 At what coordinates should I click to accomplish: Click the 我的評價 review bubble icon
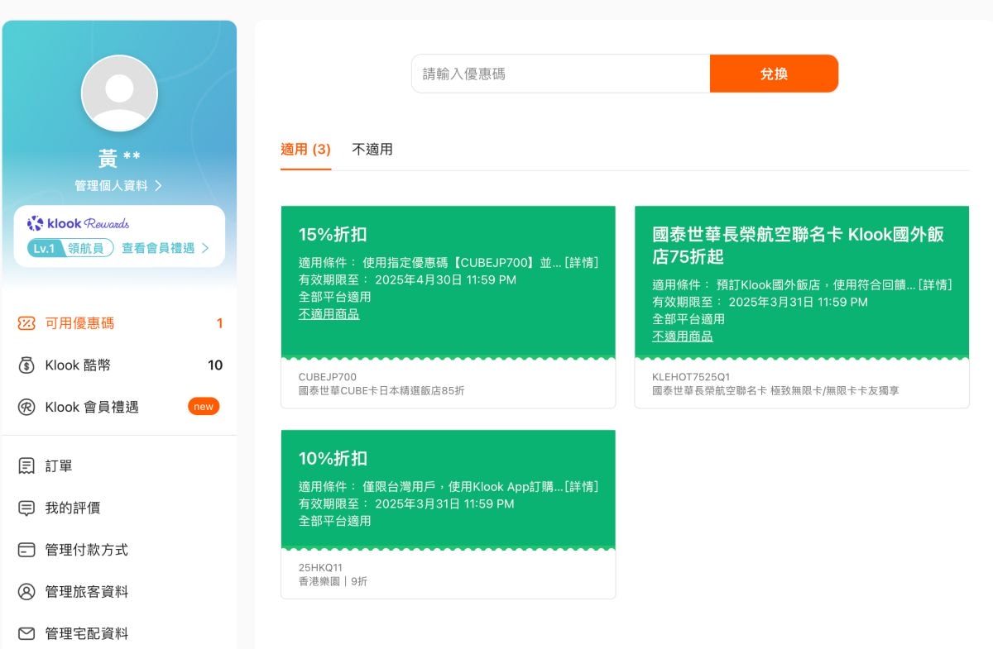26,508
